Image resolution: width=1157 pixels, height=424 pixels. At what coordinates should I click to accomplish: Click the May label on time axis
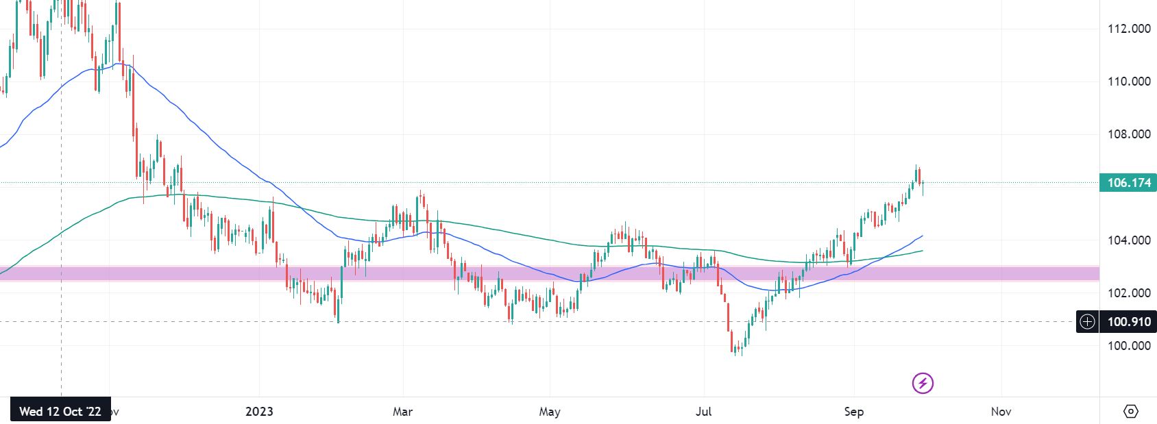pyautogui.click(x=550, y=411)
